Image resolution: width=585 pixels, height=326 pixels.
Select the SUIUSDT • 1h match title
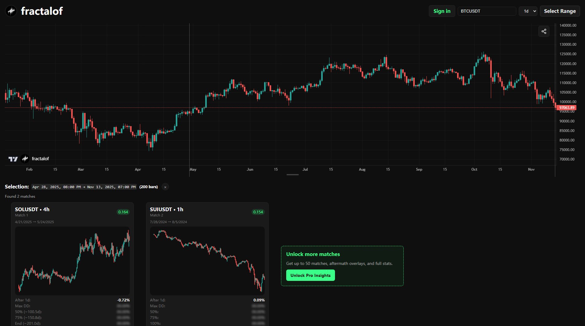pyautogui.click(x=166, y=209)
